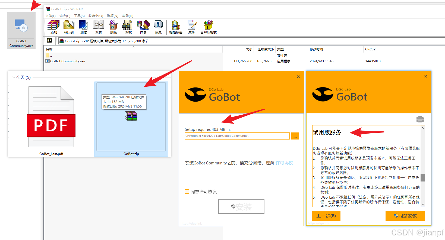
Task: Click the Add (添加) toolbar icon in WinRAR
Action: pyautogui.click(x=53, y=27)
